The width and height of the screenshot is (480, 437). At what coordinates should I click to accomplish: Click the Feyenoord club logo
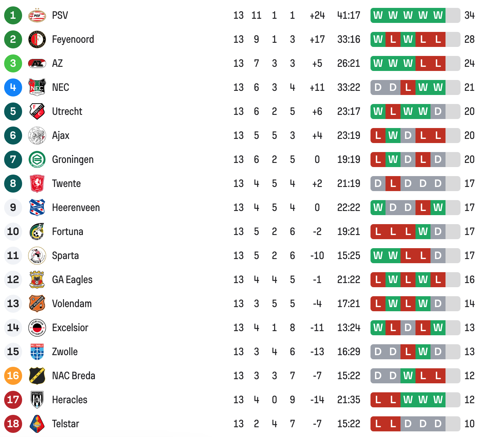coord(37,39)
